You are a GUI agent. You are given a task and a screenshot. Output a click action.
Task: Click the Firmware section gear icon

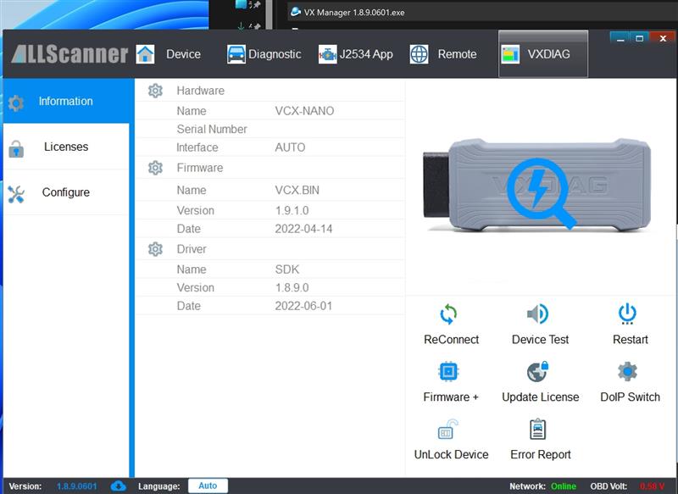click(155, 168)
